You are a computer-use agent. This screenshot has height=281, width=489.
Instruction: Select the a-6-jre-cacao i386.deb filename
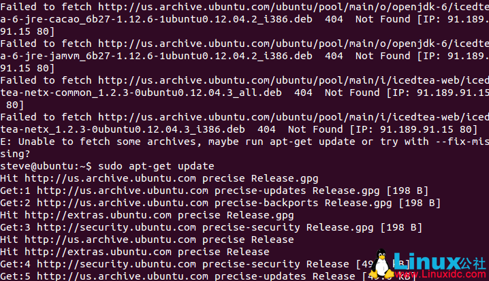coord(156,19)
